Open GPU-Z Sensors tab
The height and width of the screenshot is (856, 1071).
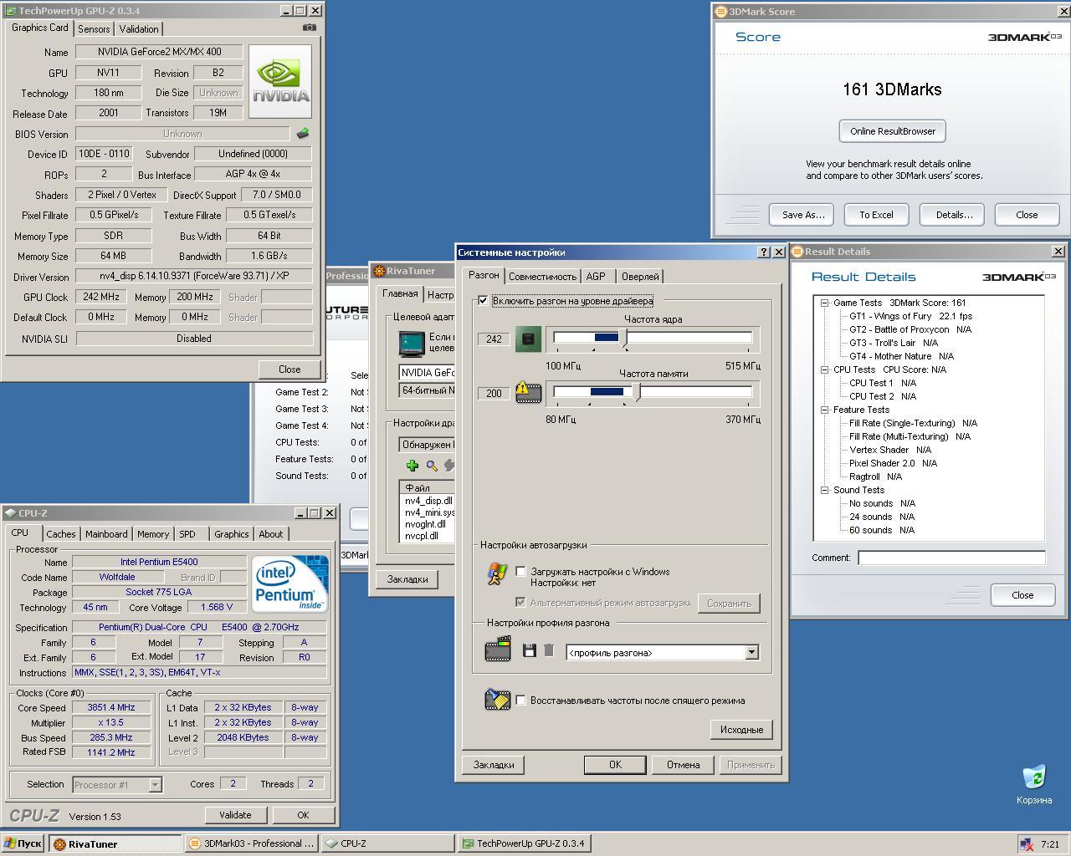coord(94,28)
